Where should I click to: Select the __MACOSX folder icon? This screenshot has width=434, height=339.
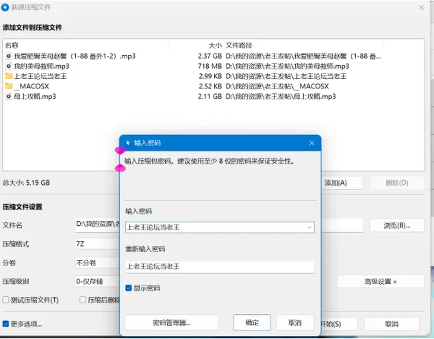pyautogui.click(x=9, y=86)
